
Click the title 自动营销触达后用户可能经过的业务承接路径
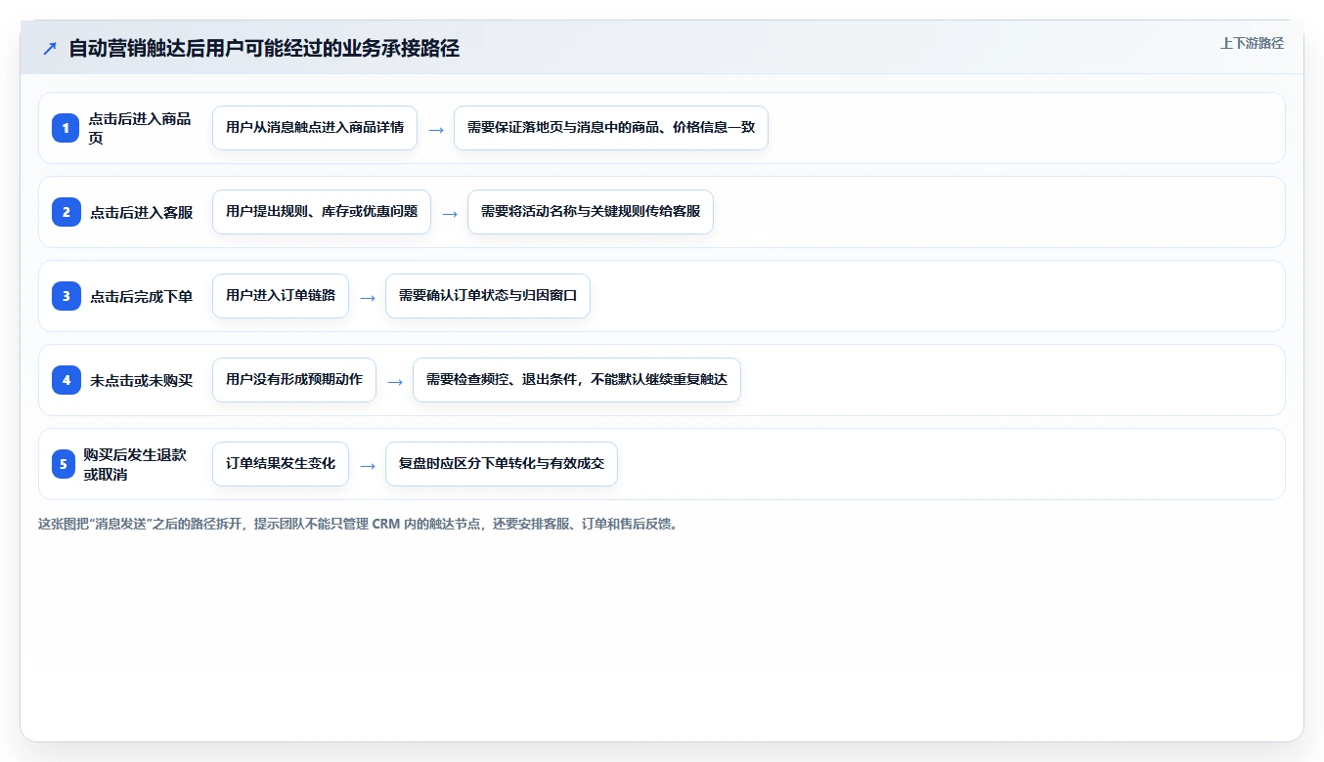[264, 49]
